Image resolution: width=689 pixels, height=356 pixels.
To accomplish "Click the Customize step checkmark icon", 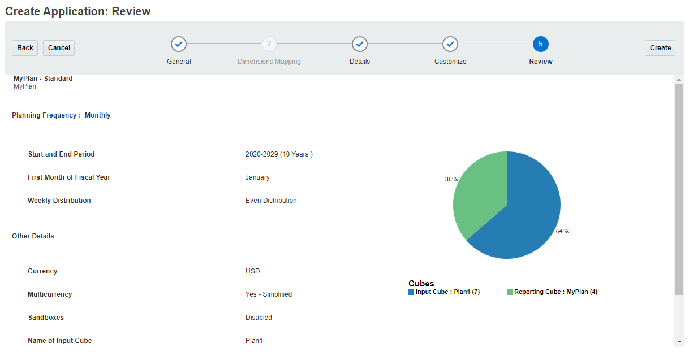I will pyautogui.click(x=450, y=44).
